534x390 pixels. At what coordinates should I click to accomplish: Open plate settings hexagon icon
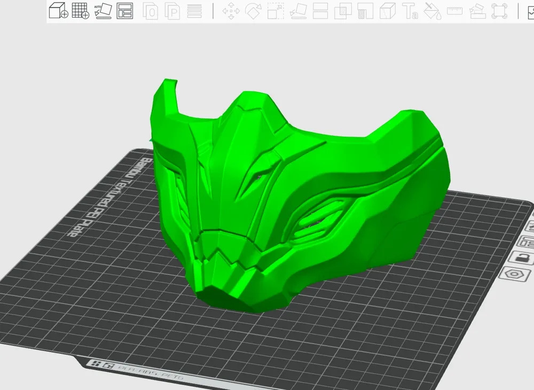(x=515, y=274)
